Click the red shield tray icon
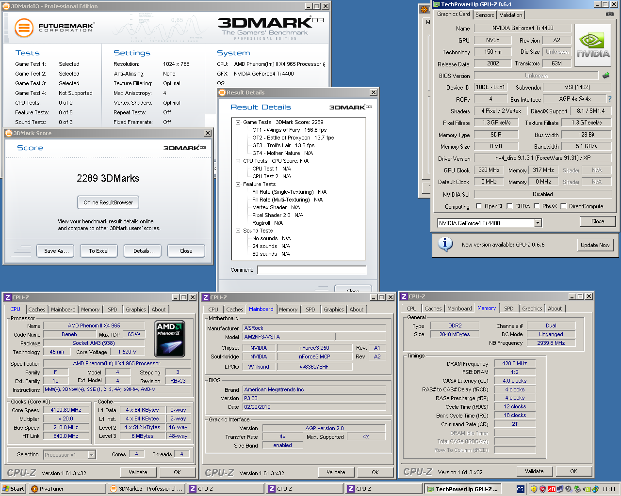The height and width of the screenshot is (496, 621). (542, 489)
